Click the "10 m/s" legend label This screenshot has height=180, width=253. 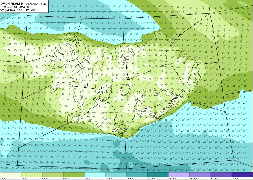109,179
